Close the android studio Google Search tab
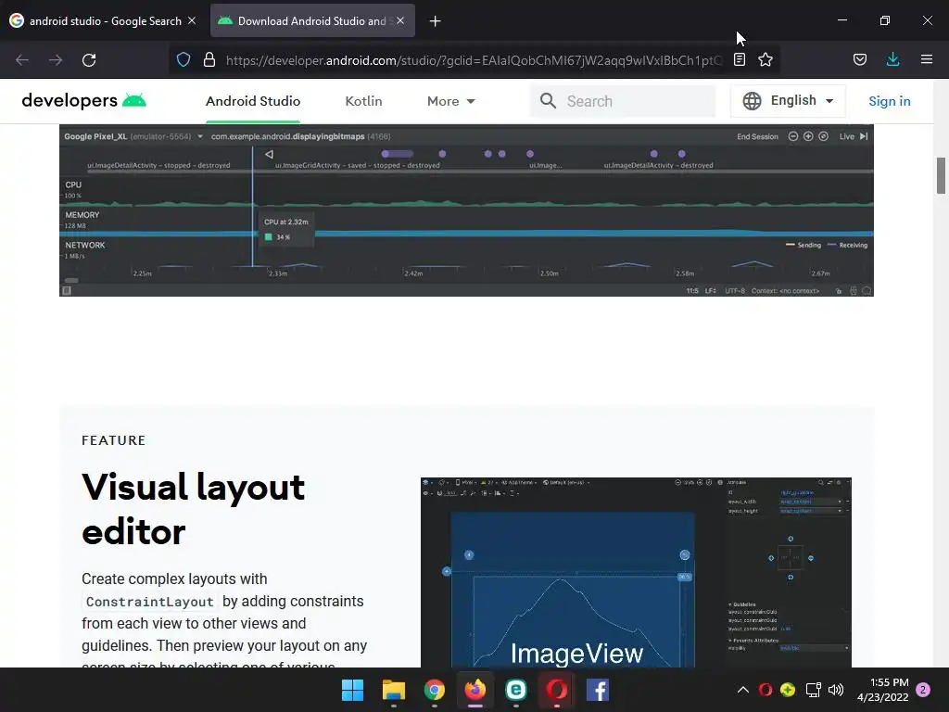 coord(192,20)
